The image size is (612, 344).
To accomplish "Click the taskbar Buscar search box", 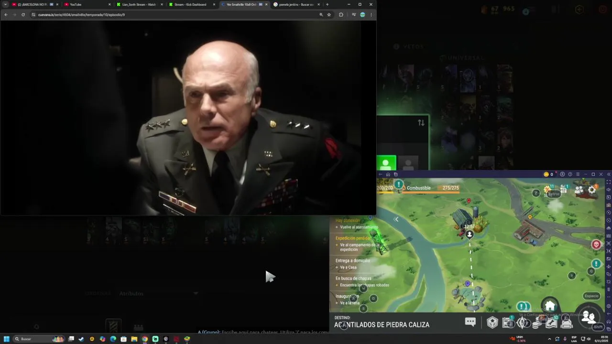I will (40, 339).
